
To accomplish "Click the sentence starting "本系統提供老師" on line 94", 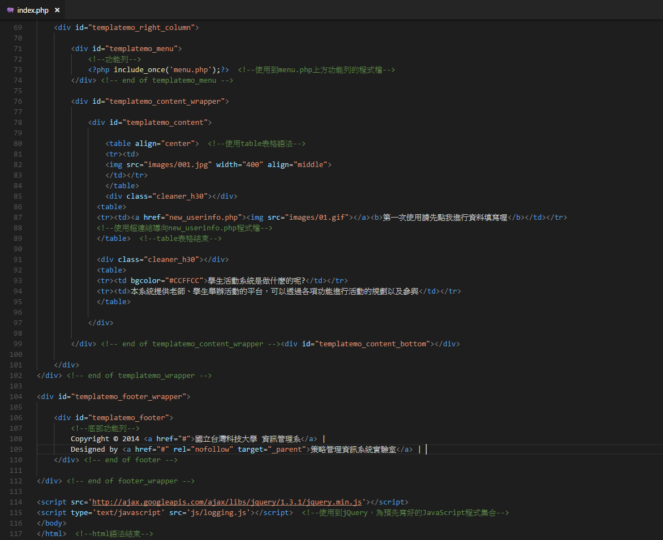I will [x=274, y=291].
